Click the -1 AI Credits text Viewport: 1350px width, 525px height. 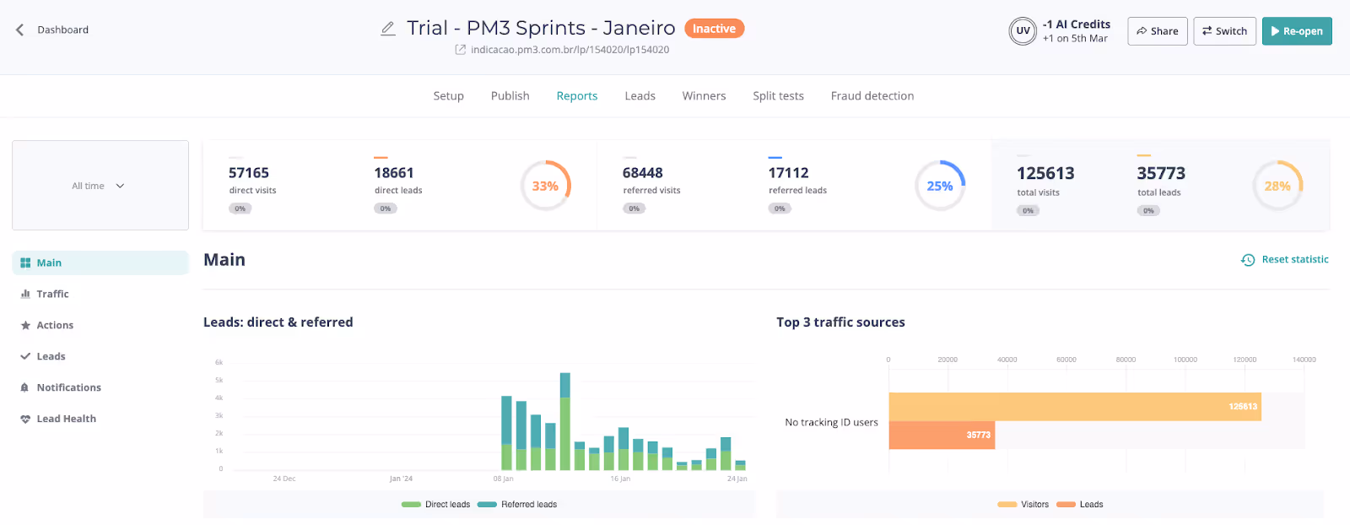point(1077,24)
